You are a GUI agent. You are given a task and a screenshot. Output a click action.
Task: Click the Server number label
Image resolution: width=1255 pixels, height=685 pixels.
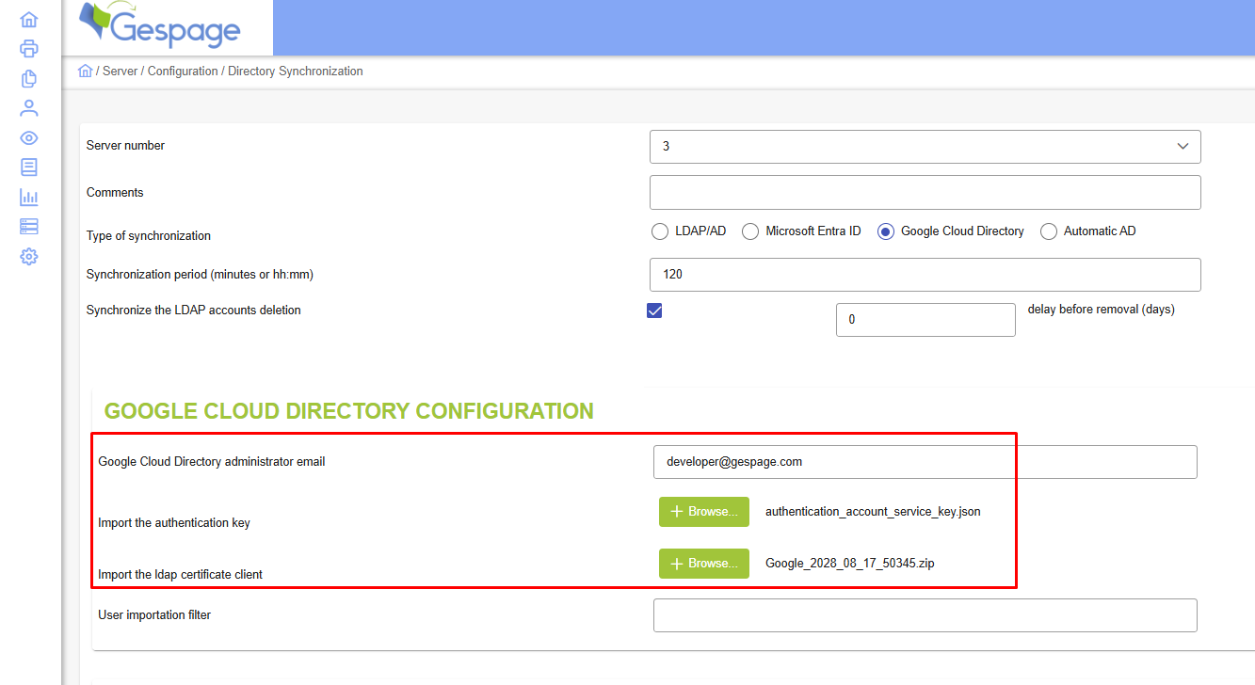click(x=125, y=146)
